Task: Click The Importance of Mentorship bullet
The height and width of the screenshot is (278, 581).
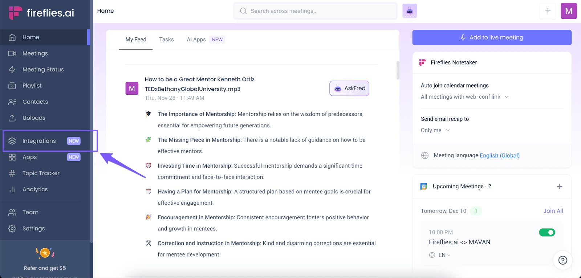Action: (x=260, y=120)
